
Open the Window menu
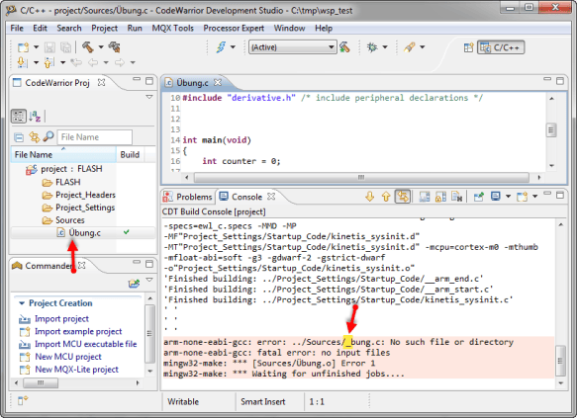(x=289, y=29)
